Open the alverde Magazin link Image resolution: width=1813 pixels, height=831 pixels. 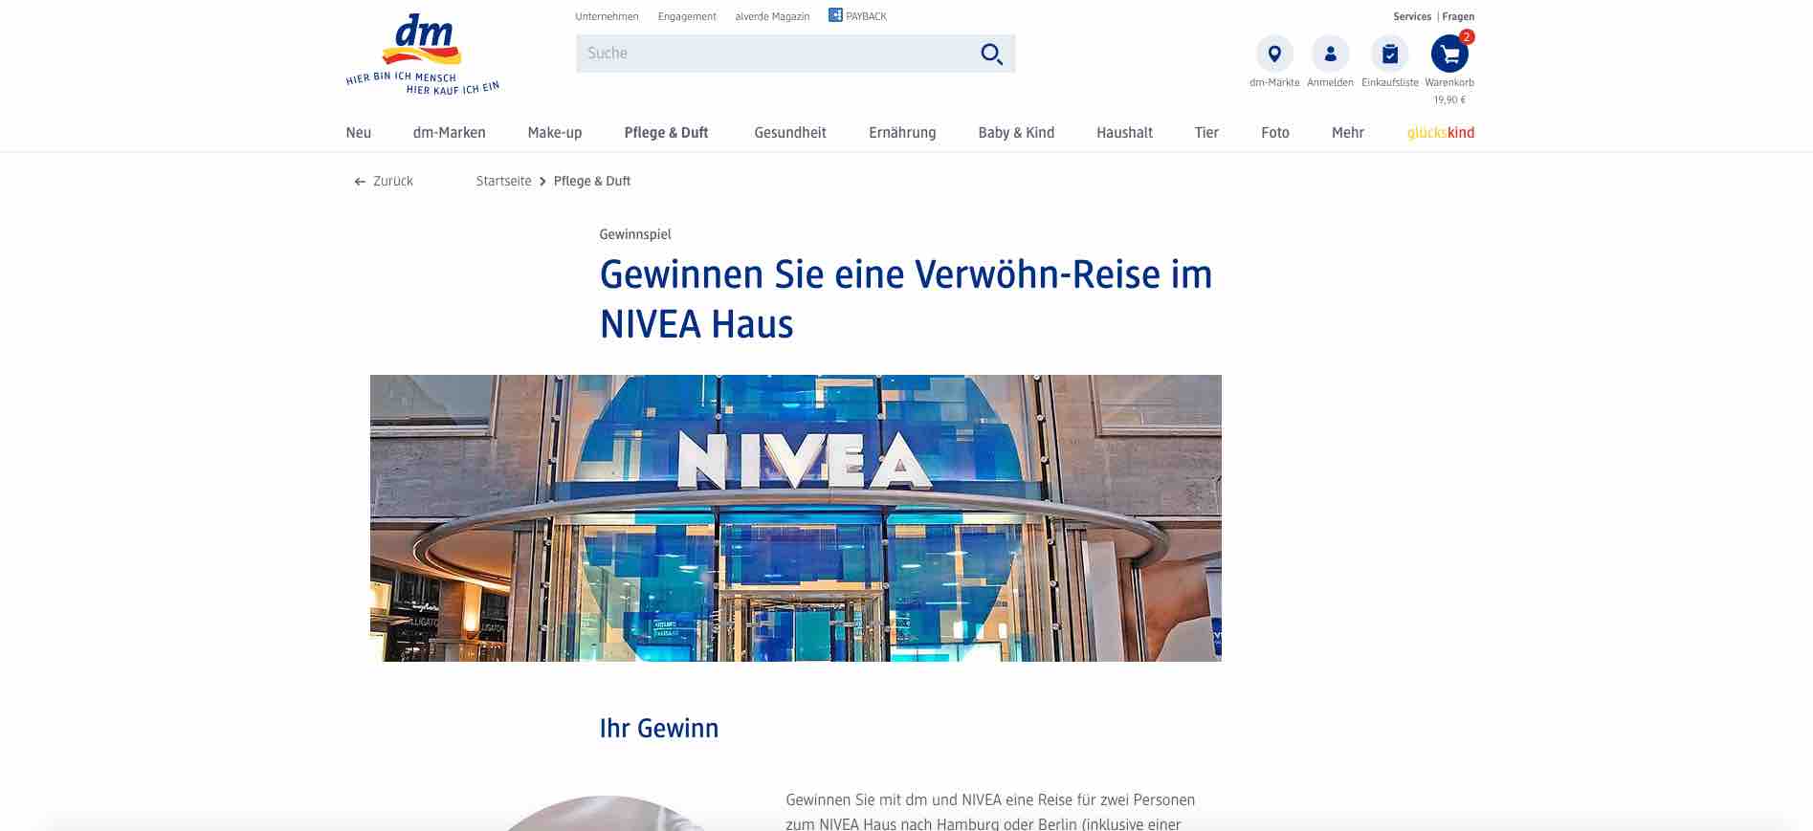(772, 16)
